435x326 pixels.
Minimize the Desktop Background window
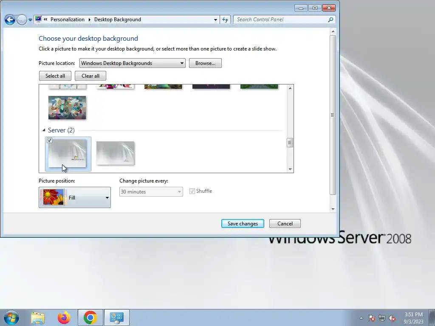(x=301, y=8)
